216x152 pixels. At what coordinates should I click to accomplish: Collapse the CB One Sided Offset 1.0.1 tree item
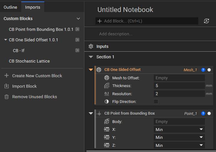(x=6, y=40)
